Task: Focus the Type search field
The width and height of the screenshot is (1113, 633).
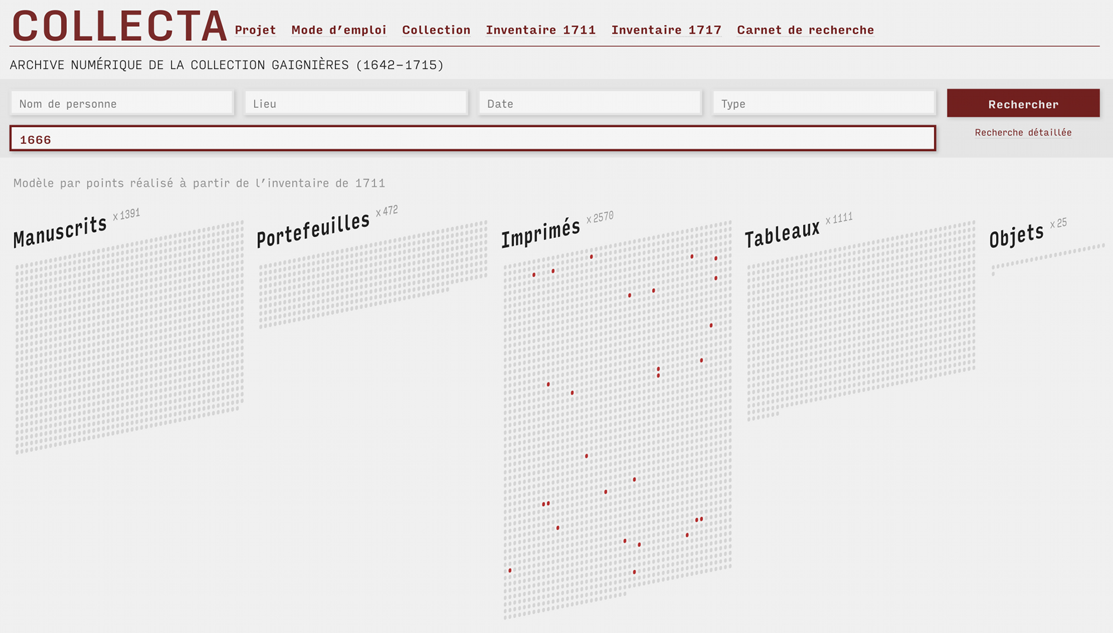Action: coord(824,103)
